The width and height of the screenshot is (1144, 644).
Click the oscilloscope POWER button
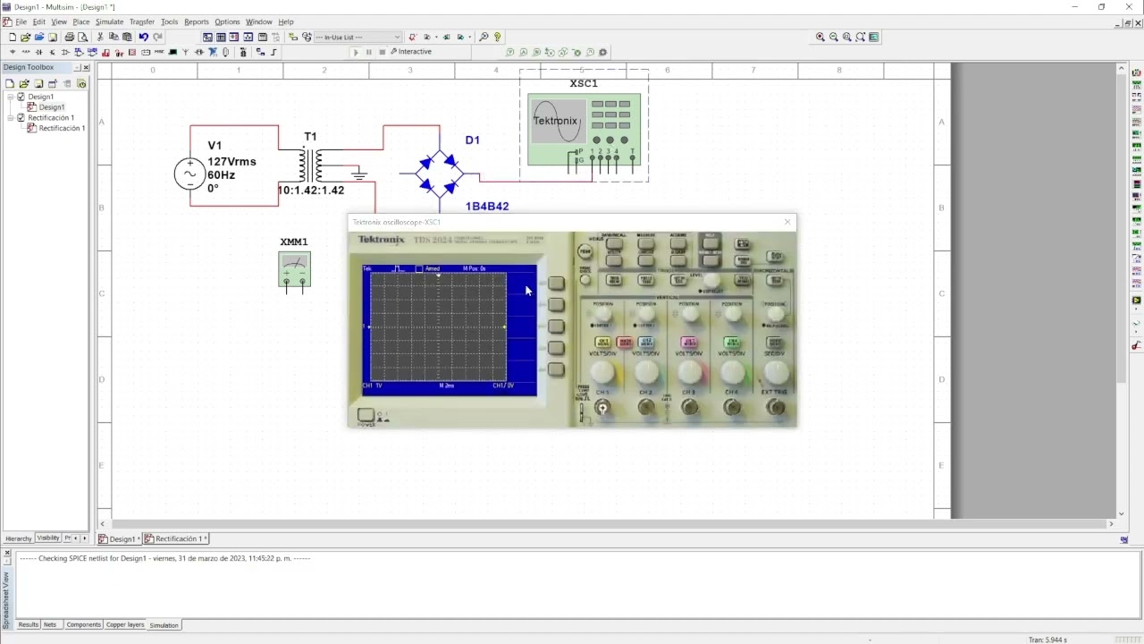pyautogui.click(x=366, y=415)
